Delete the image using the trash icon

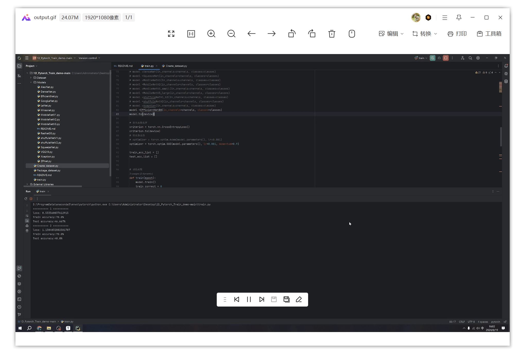[332, 34]
